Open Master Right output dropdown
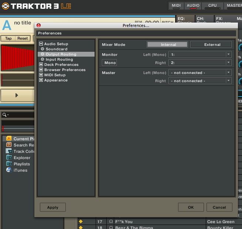Screen dimensions: 242x229 pos(200,81)
